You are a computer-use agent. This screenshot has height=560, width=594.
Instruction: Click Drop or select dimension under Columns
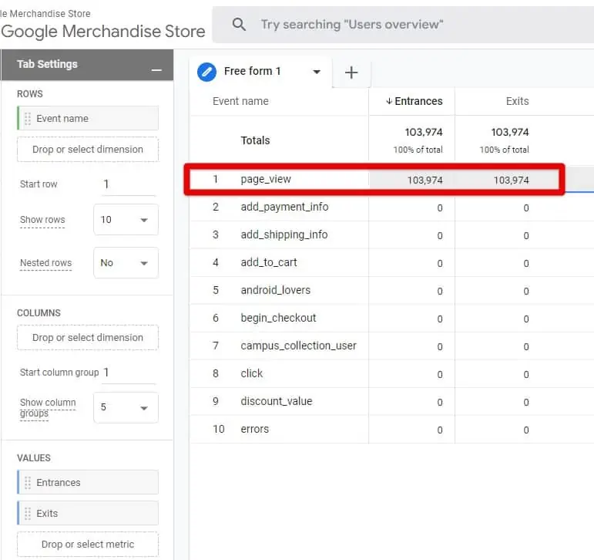(88, 338)
